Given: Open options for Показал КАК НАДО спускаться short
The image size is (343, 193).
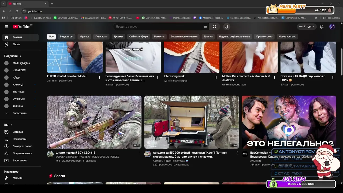Looking at the screenshot, I should click(x=333, y=77).
